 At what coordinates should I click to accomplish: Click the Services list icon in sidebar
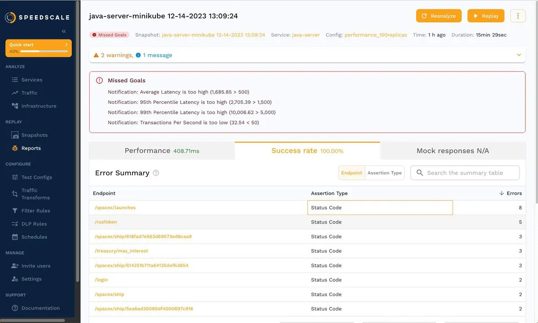click(x=15, y=80)
